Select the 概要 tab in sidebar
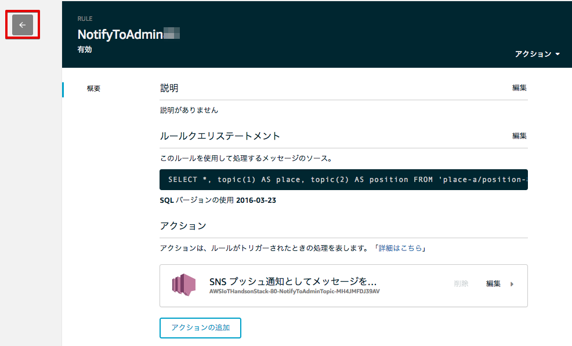 (x=93, y=89)
